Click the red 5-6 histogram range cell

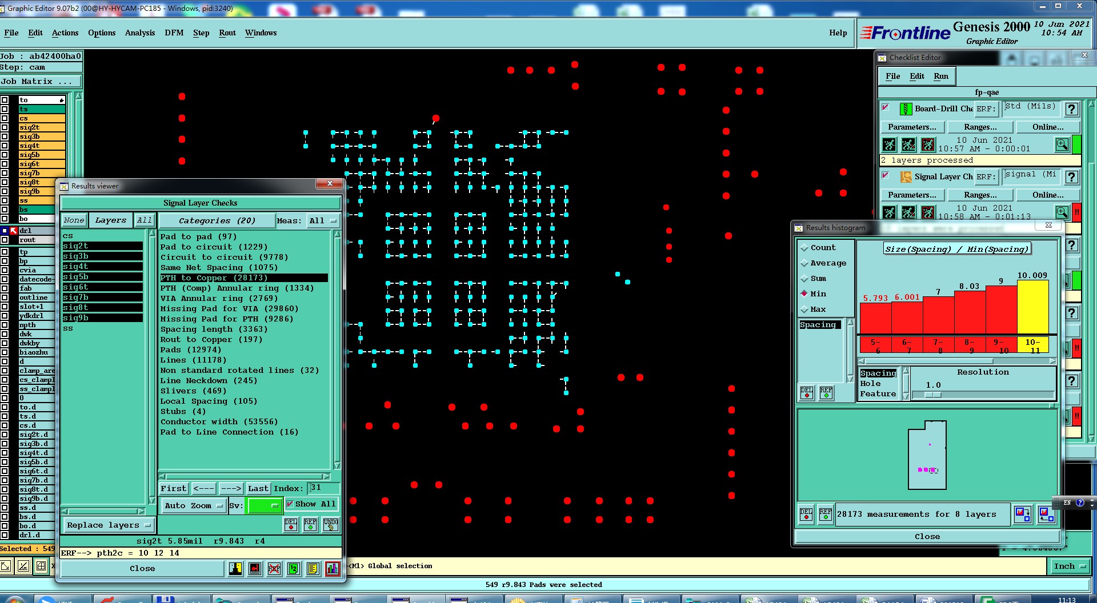pyautogui.click(x=875, y=345)
